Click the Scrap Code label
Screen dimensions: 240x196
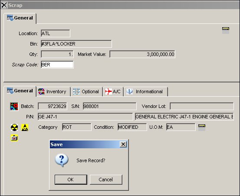coord(25,65)
